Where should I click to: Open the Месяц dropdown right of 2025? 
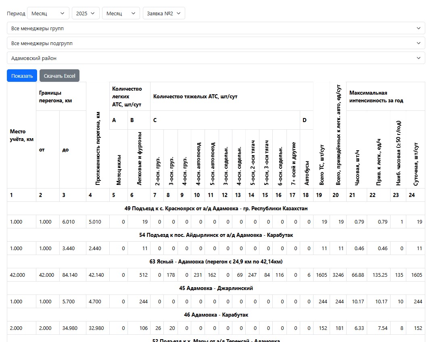click(121, 13)
